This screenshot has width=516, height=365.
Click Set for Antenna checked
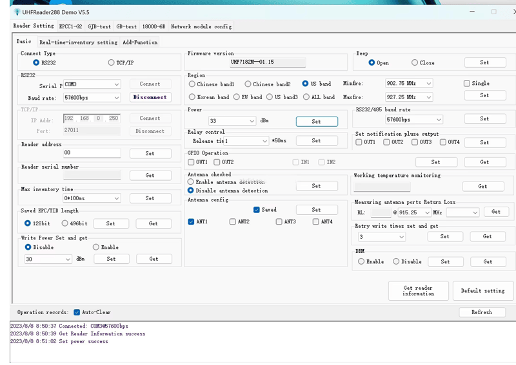[x=317, y=186]
